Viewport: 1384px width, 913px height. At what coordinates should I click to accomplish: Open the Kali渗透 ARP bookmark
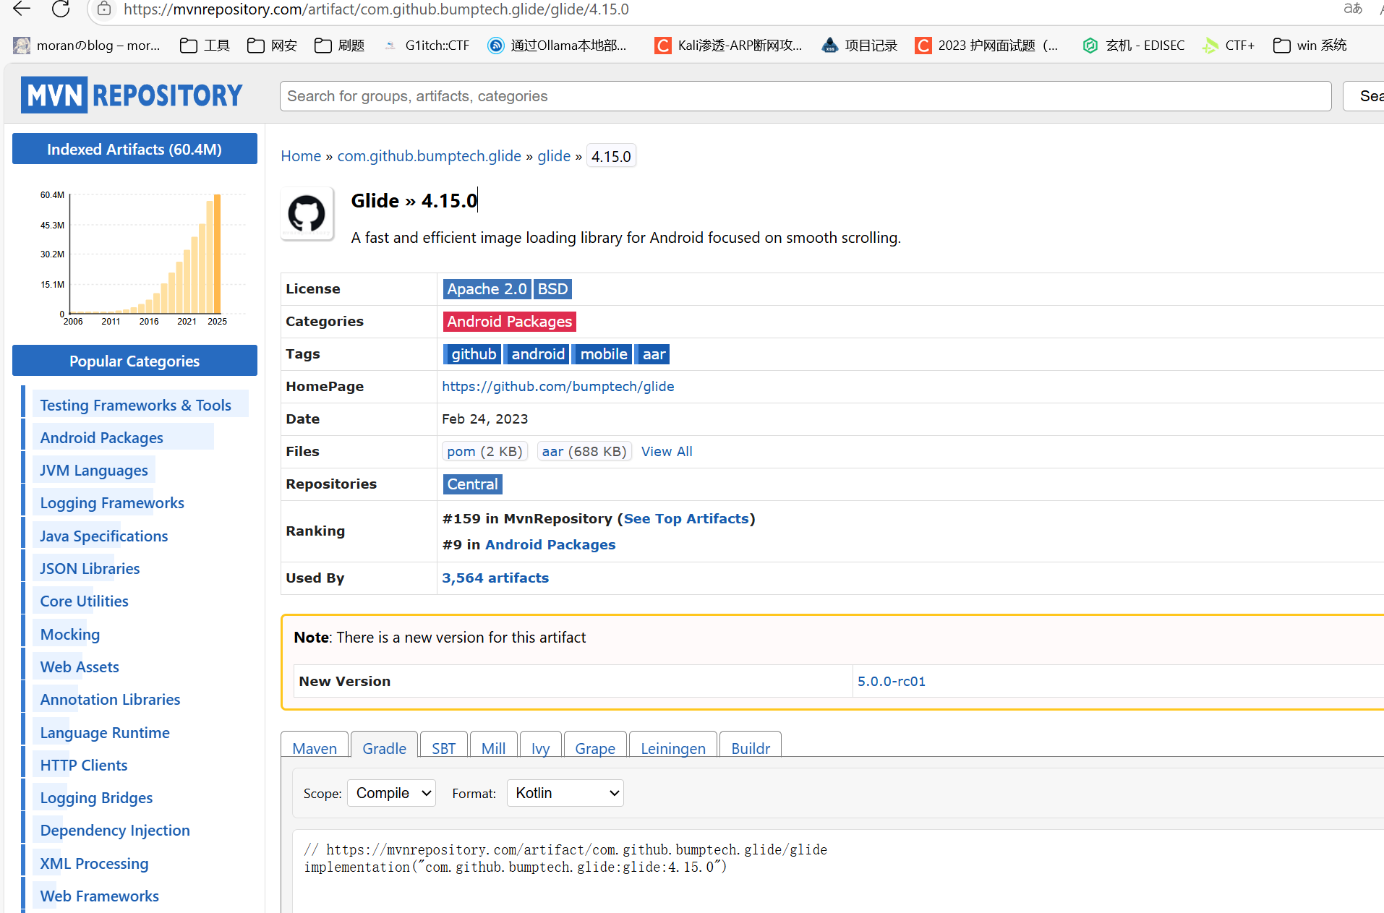tap(728, 46)
